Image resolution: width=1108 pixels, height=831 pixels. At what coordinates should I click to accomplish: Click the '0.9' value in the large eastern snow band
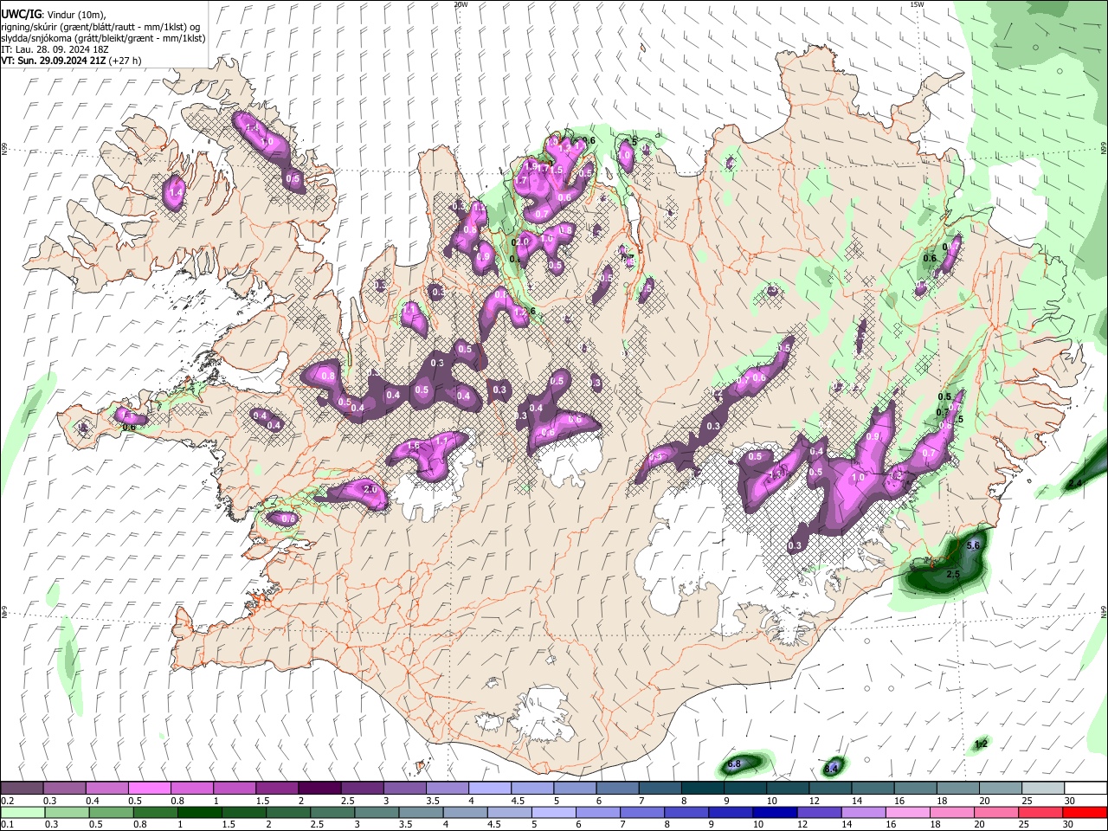(x=873, y=437)
